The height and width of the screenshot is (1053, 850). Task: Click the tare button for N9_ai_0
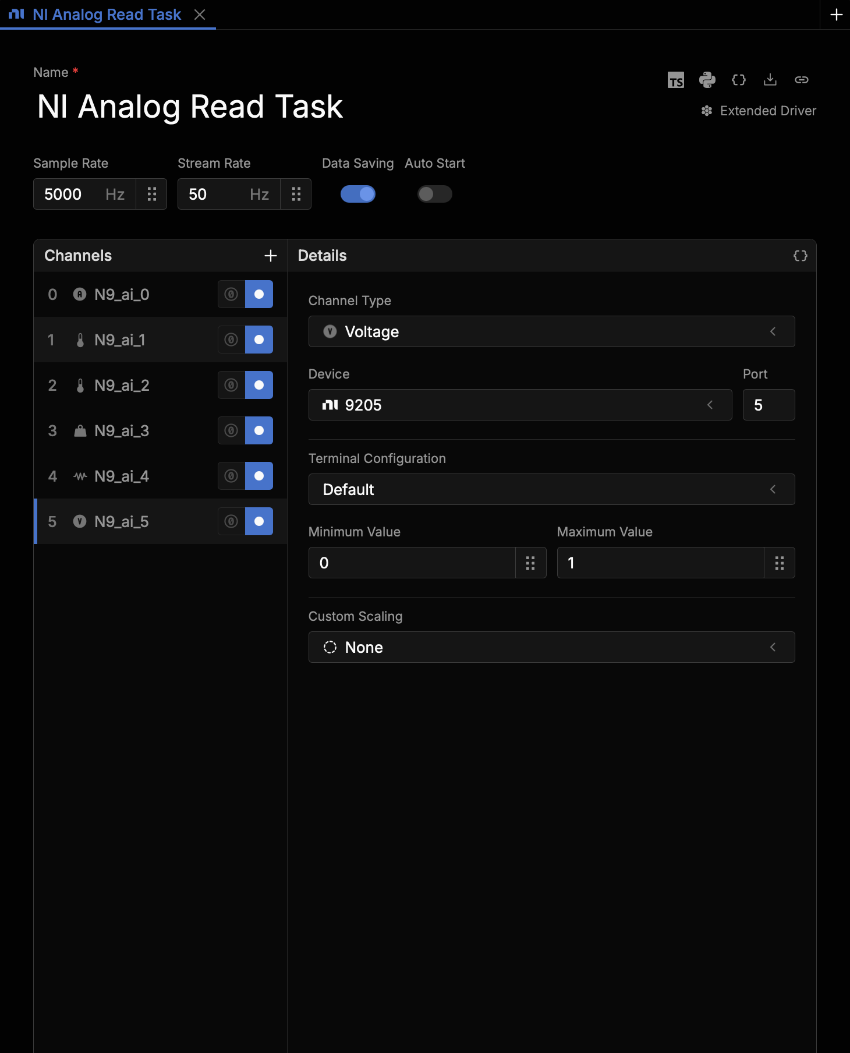coord(232,294)
